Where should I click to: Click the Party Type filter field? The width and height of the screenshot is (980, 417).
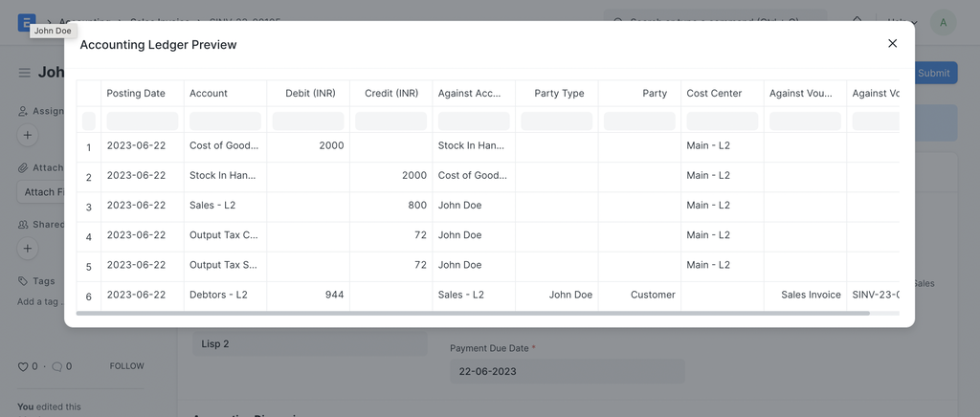click(556, 121)
